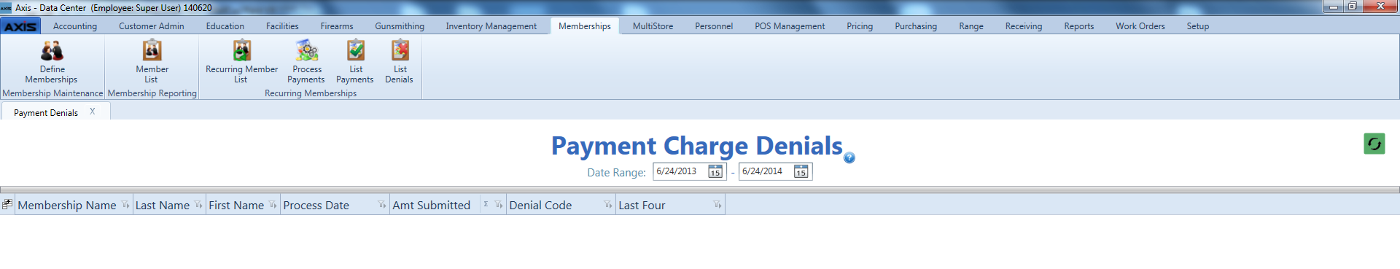Screen dimensions: 1400x269
Task: Open help icon beside Payment Charge Denials
Action: [849, 157]
